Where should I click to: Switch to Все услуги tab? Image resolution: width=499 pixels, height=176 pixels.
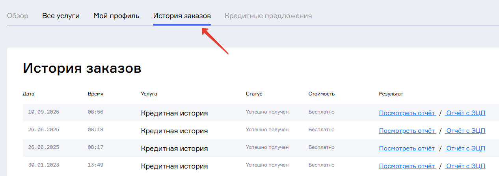pos(61,16)
